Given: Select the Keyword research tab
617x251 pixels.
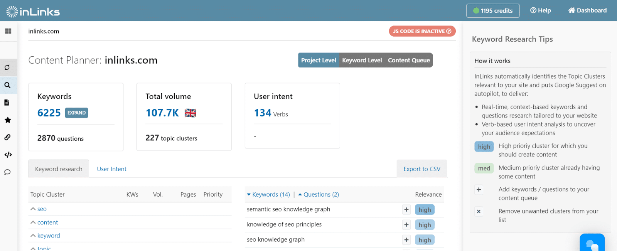Looking at the screenshot, I should click(59, 169).
